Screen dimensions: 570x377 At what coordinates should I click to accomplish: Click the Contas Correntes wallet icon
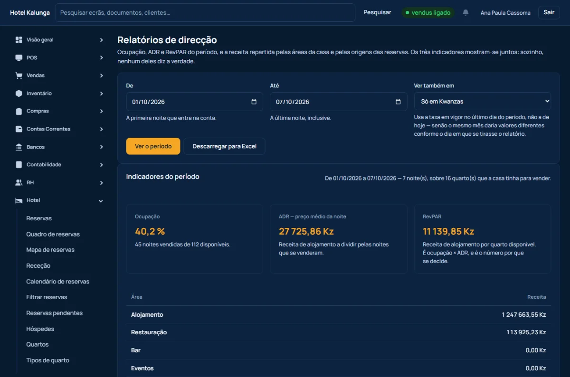19,129
